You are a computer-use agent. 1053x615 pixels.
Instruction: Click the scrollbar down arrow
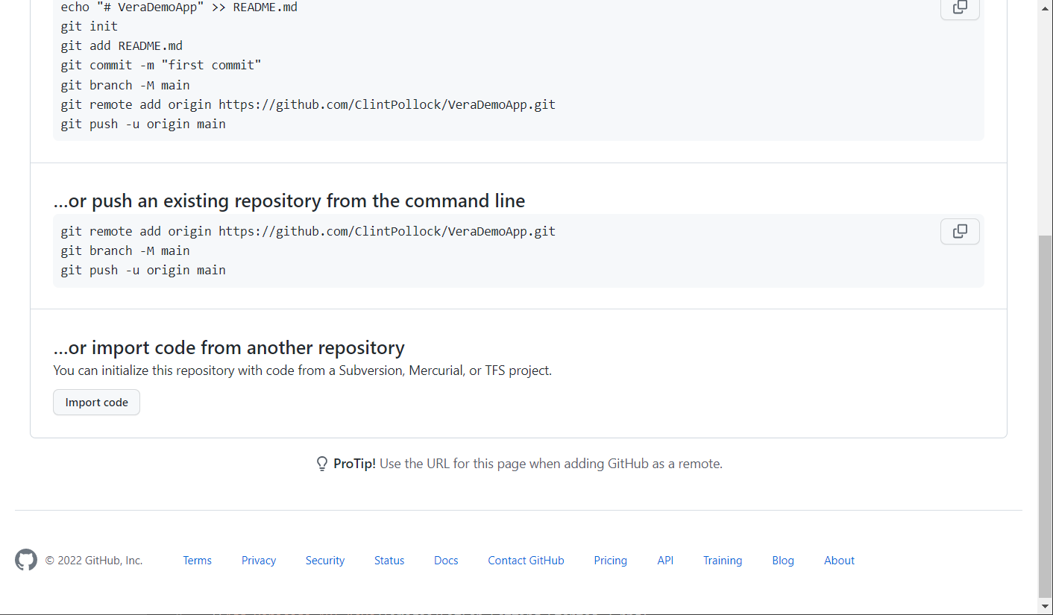coord(1046,606)
